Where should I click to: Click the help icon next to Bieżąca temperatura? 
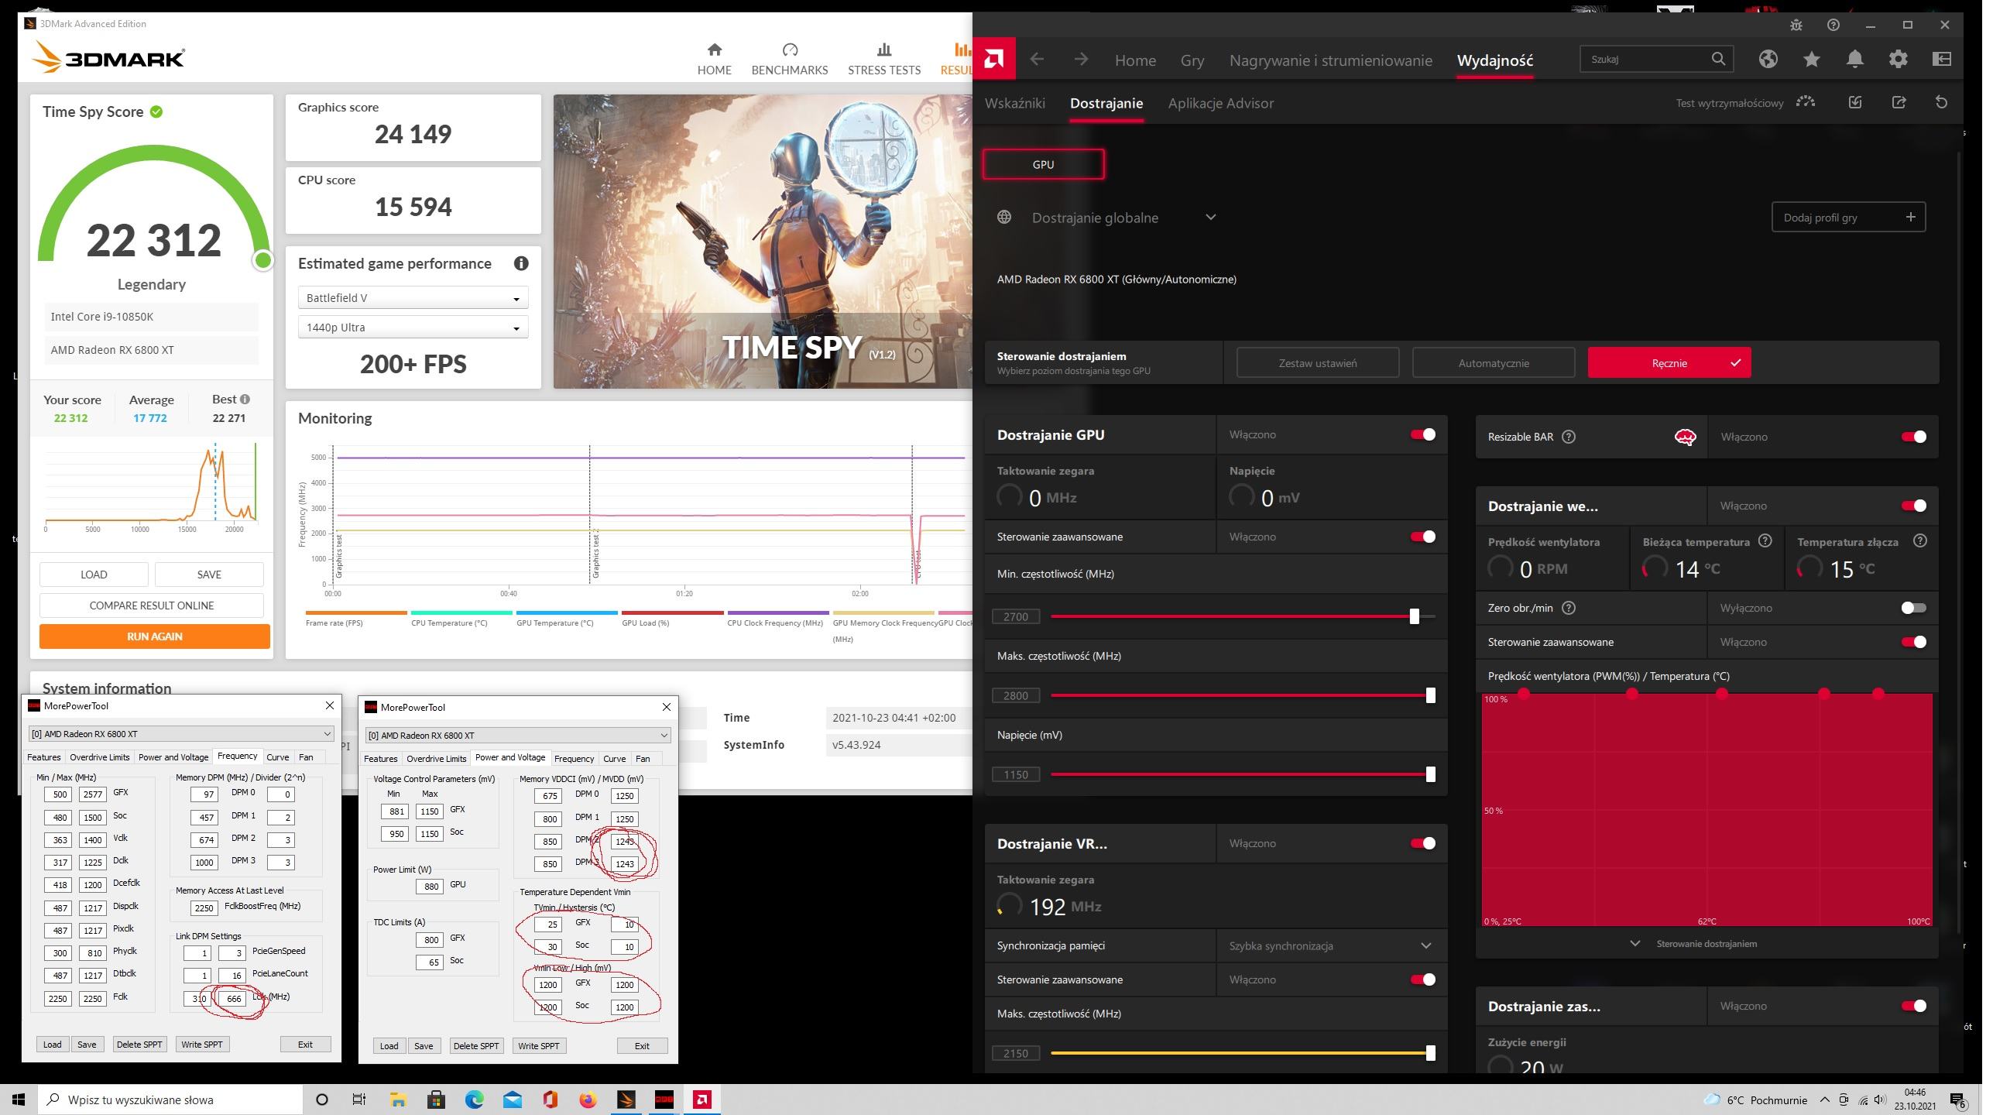pos(1765,541)
